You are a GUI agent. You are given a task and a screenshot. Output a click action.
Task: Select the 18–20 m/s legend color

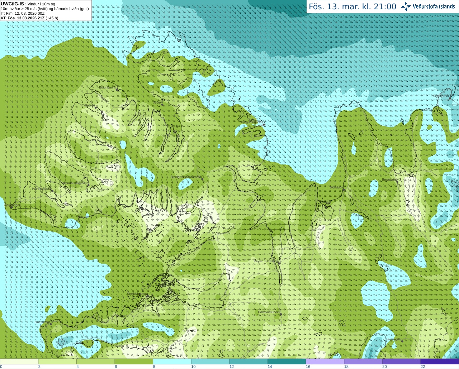click(363, 361)
